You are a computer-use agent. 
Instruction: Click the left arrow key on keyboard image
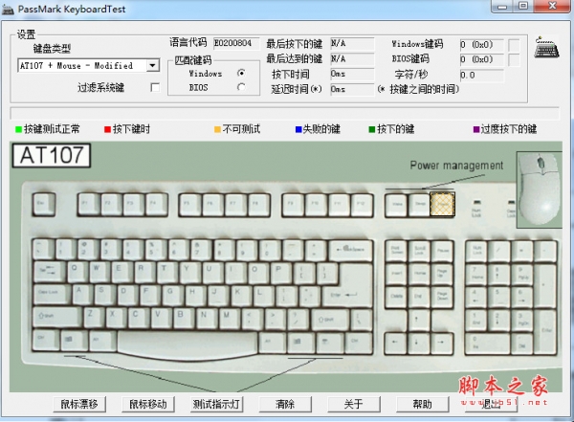point(396,344)
